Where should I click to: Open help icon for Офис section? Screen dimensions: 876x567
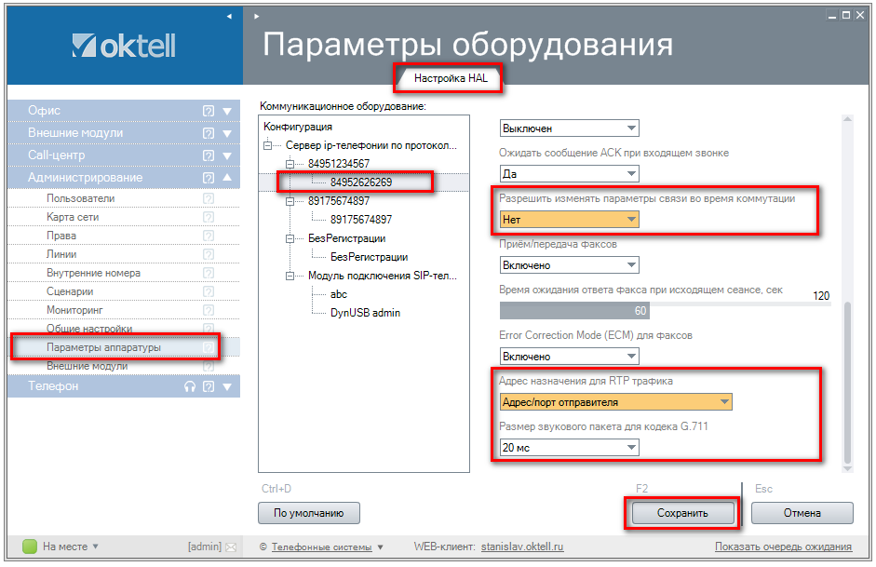pos(209,111)
